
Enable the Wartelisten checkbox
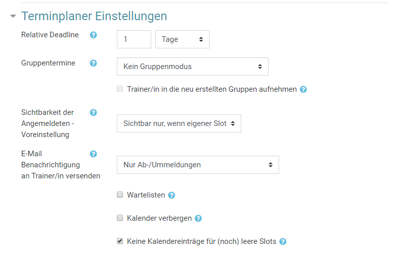pyautogui.click(x=120, y=195)
